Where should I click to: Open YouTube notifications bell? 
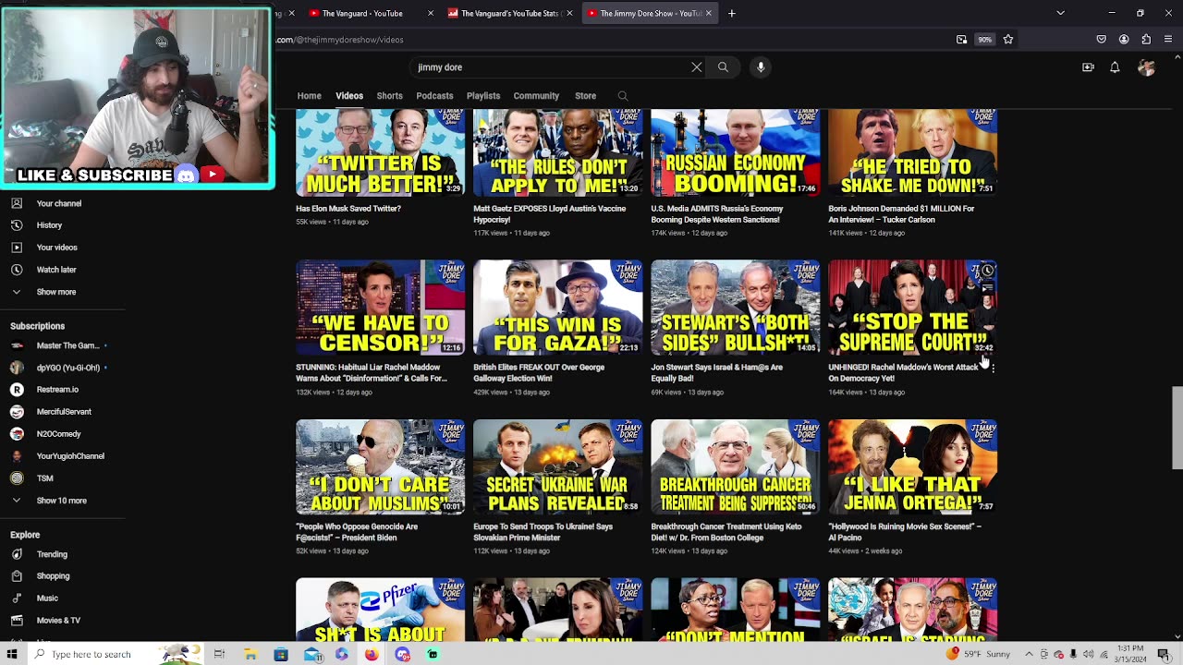[x=1115, y=67]
